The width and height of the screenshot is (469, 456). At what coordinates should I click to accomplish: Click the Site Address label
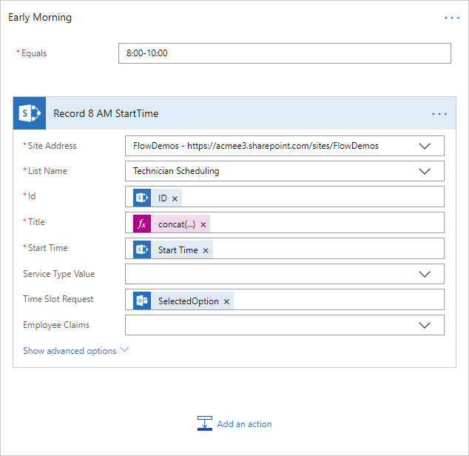pos(52,146)
